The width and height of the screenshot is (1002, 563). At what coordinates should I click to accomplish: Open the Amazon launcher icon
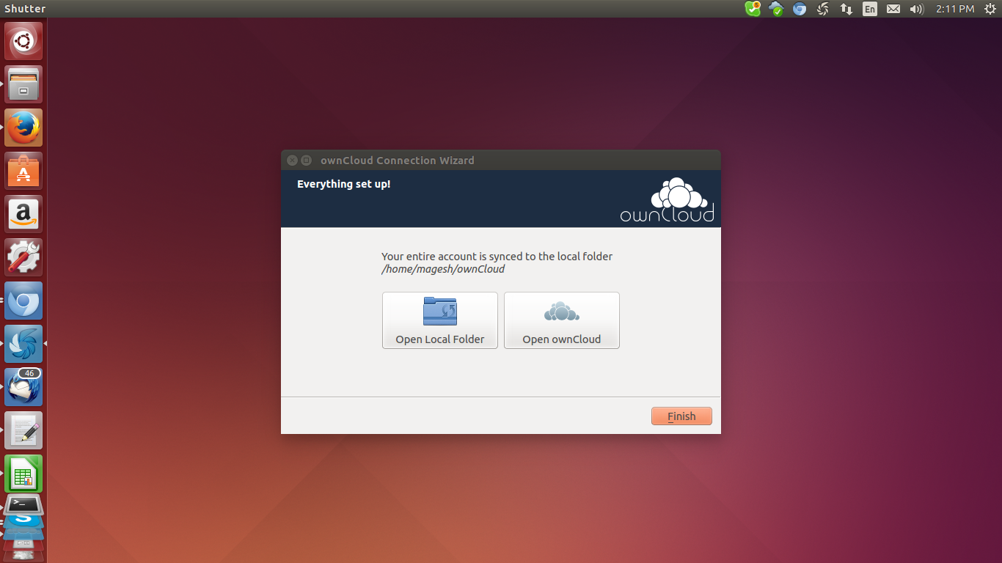(23, 214)
